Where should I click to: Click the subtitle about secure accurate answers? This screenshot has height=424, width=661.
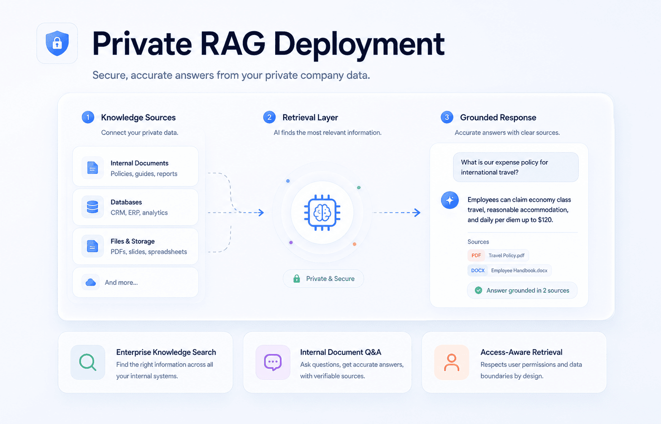(231, 75)
